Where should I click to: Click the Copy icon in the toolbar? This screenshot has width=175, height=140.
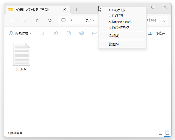coord(56,33)
